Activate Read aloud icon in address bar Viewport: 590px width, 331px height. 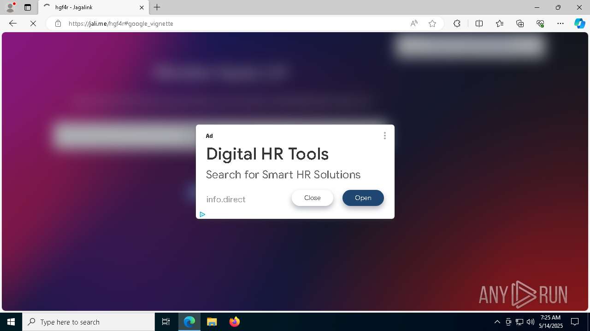(414, 23)
